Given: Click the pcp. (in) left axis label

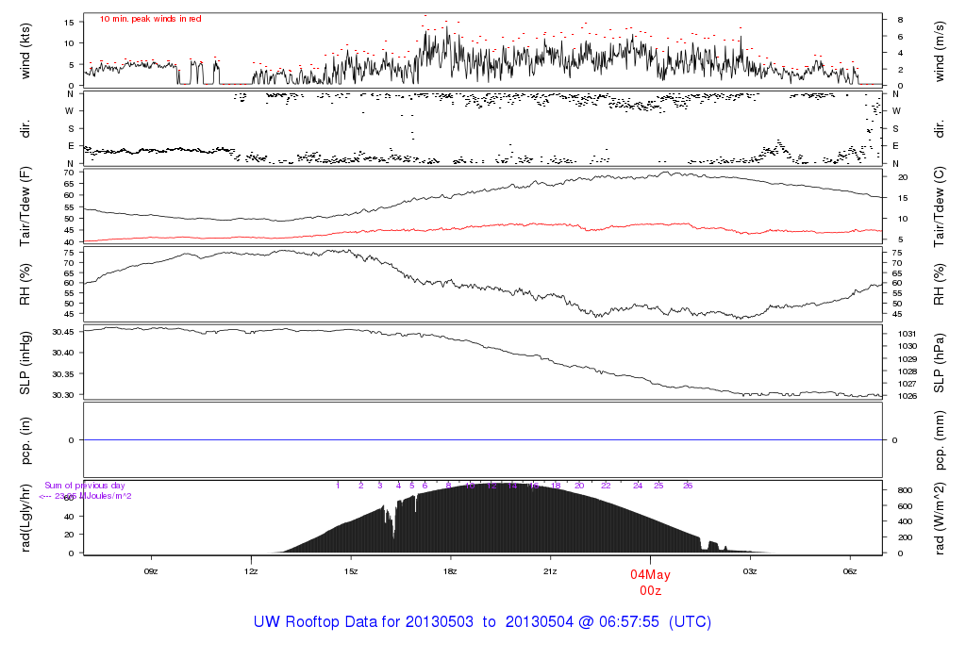Looking at the screenshot, I should click(26, 439).
